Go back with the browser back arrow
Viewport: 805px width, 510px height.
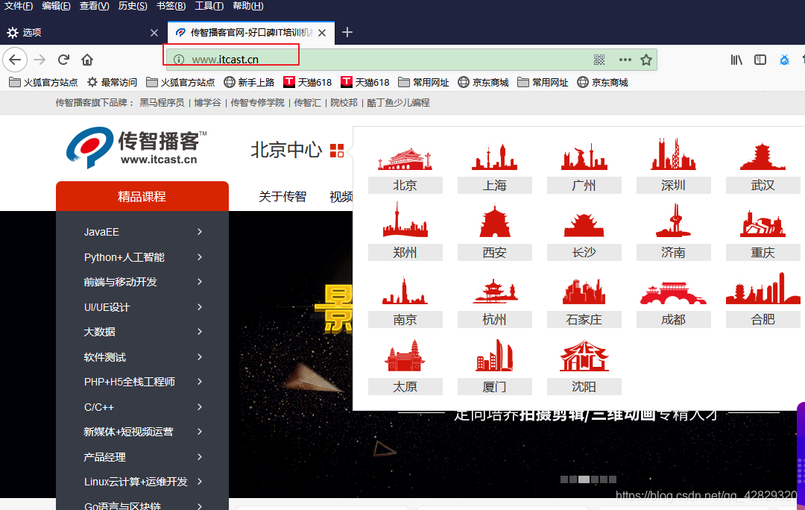(15, 60)
